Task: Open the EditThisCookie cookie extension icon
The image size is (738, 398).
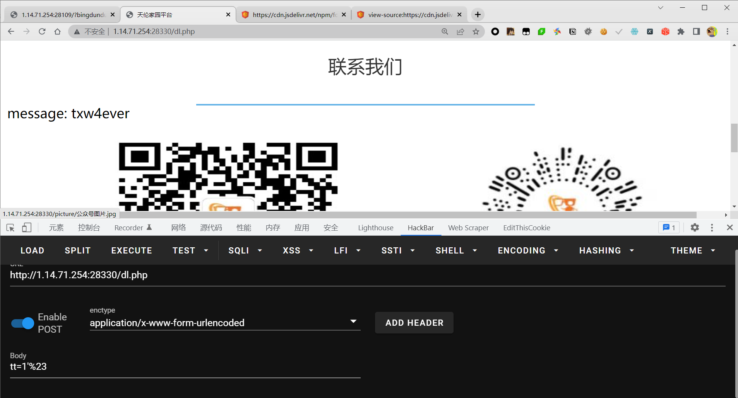Action: [603, 32]
